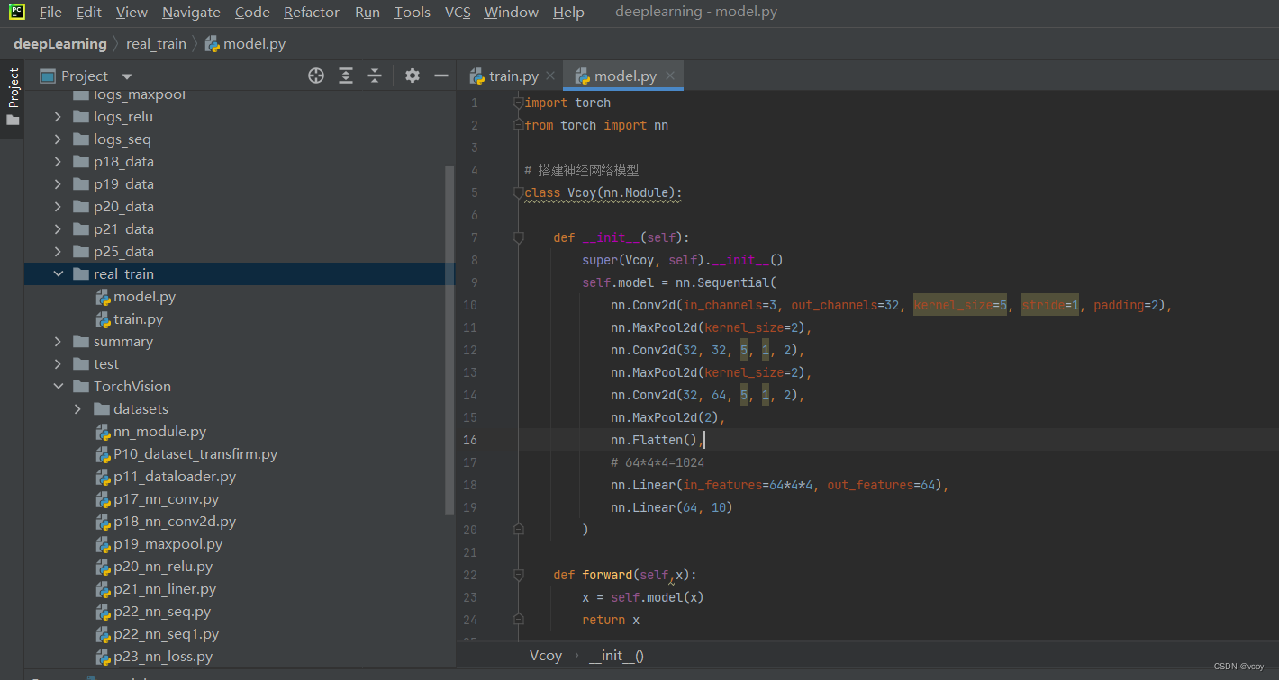Select train.py in the Project tree

pyautogui.click(x=138, y=319)
